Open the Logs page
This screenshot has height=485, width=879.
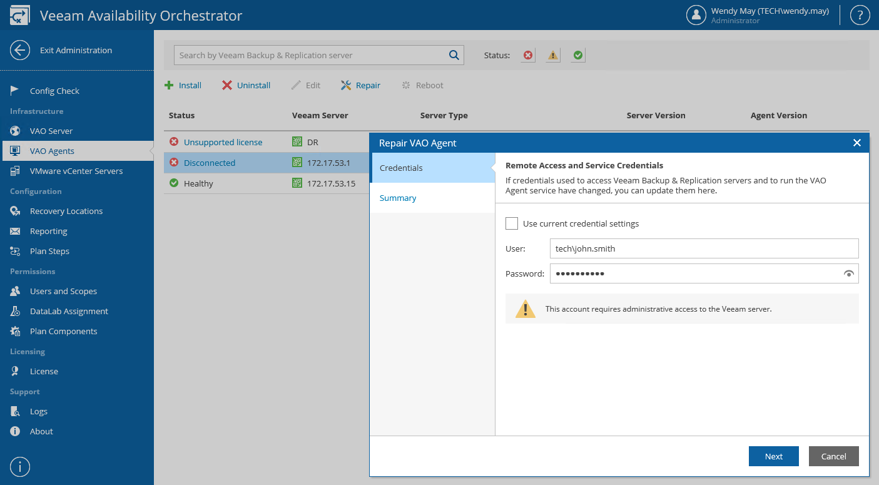(x=38, y=411)
